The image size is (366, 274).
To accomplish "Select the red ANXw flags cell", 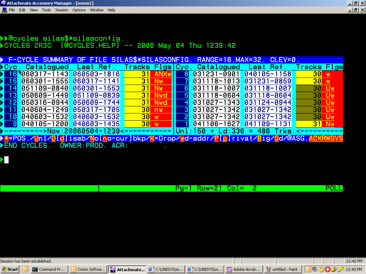I will 163,74.
